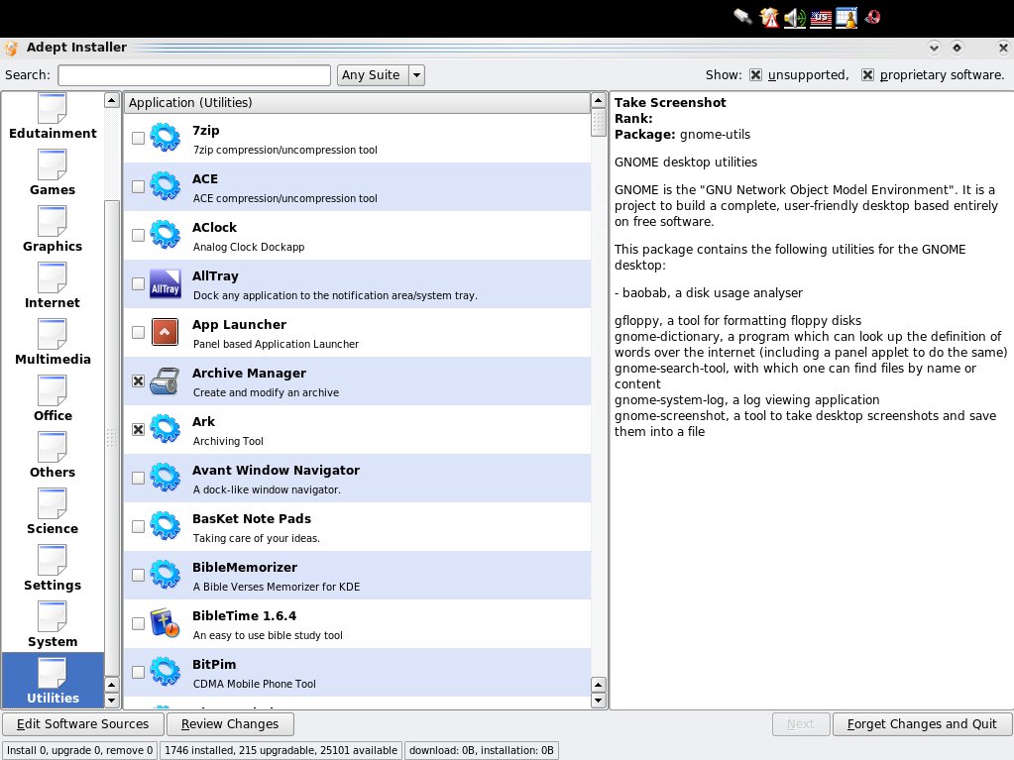Open the Multimedia category icon
The height and width of the screenshot is (760, 1014).
pos(53,334)
